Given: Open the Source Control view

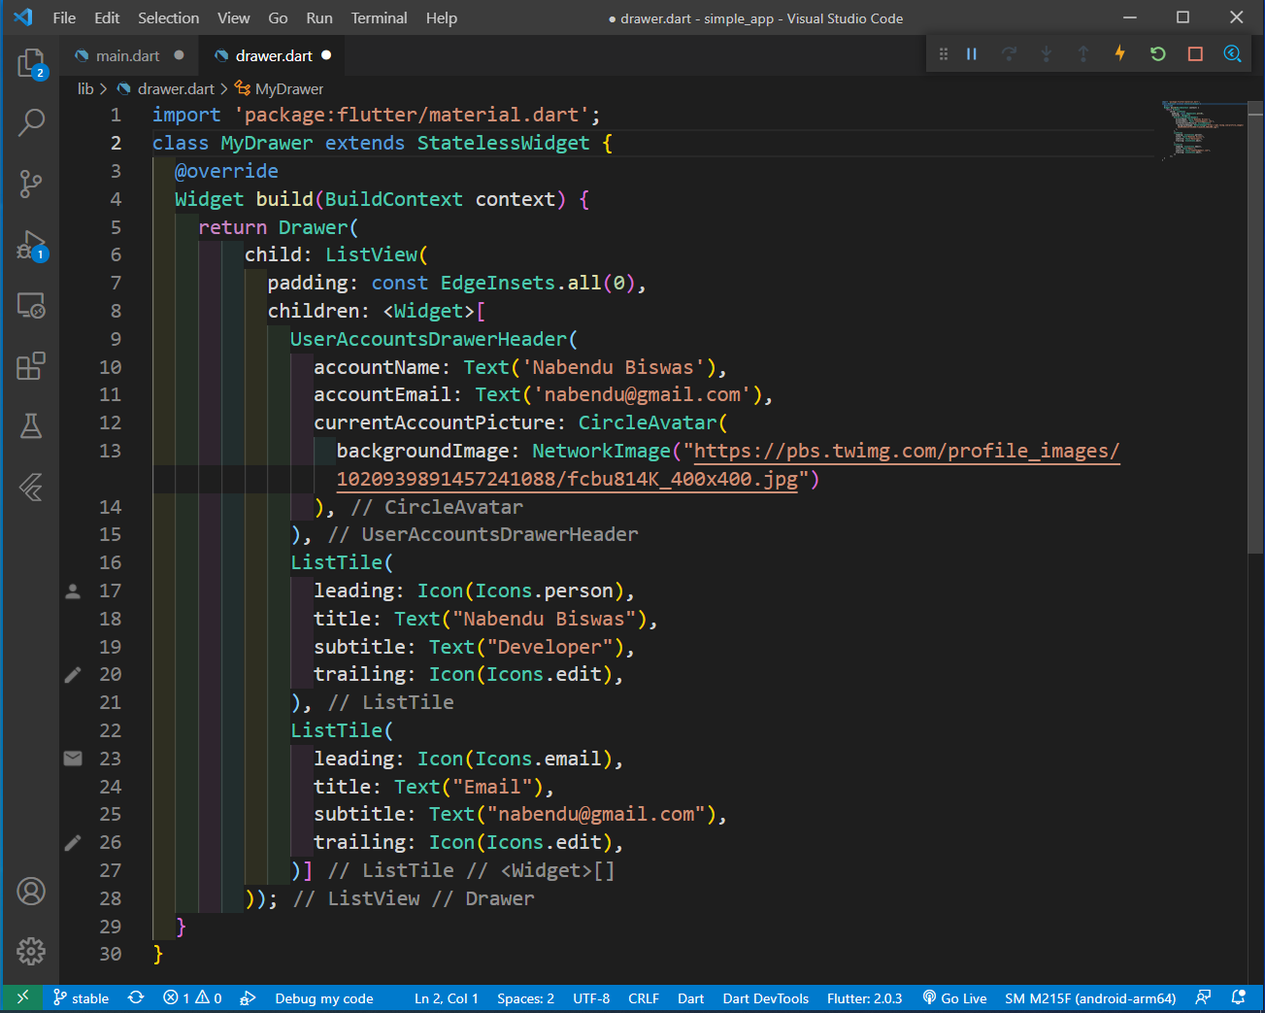Looking at the screenshot, I should (31, 184).
